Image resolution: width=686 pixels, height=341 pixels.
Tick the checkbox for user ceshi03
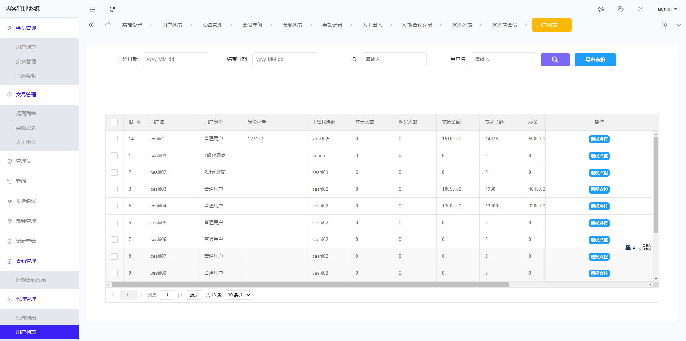pyautogui.click(x=114, y=189)
